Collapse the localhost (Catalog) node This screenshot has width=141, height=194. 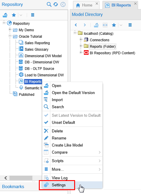tap(75, 33)
